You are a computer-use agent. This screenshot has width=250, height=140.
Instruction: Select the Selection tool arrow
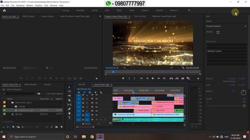[x=70, y=87]
